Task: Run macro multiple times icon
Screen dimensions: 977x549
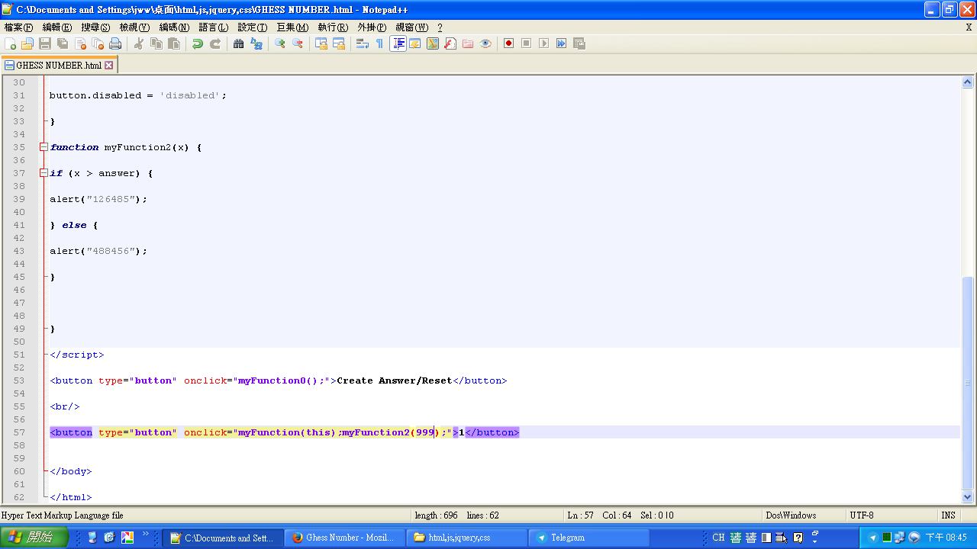Action: tap(562, 43)
